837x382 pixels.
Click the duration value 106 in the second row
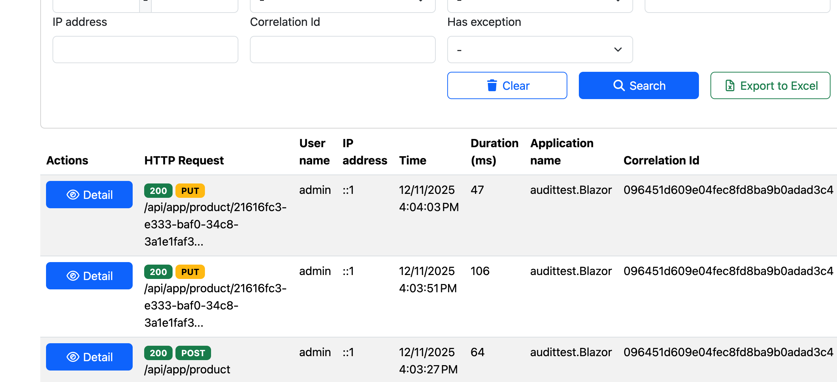pos(480,271)
